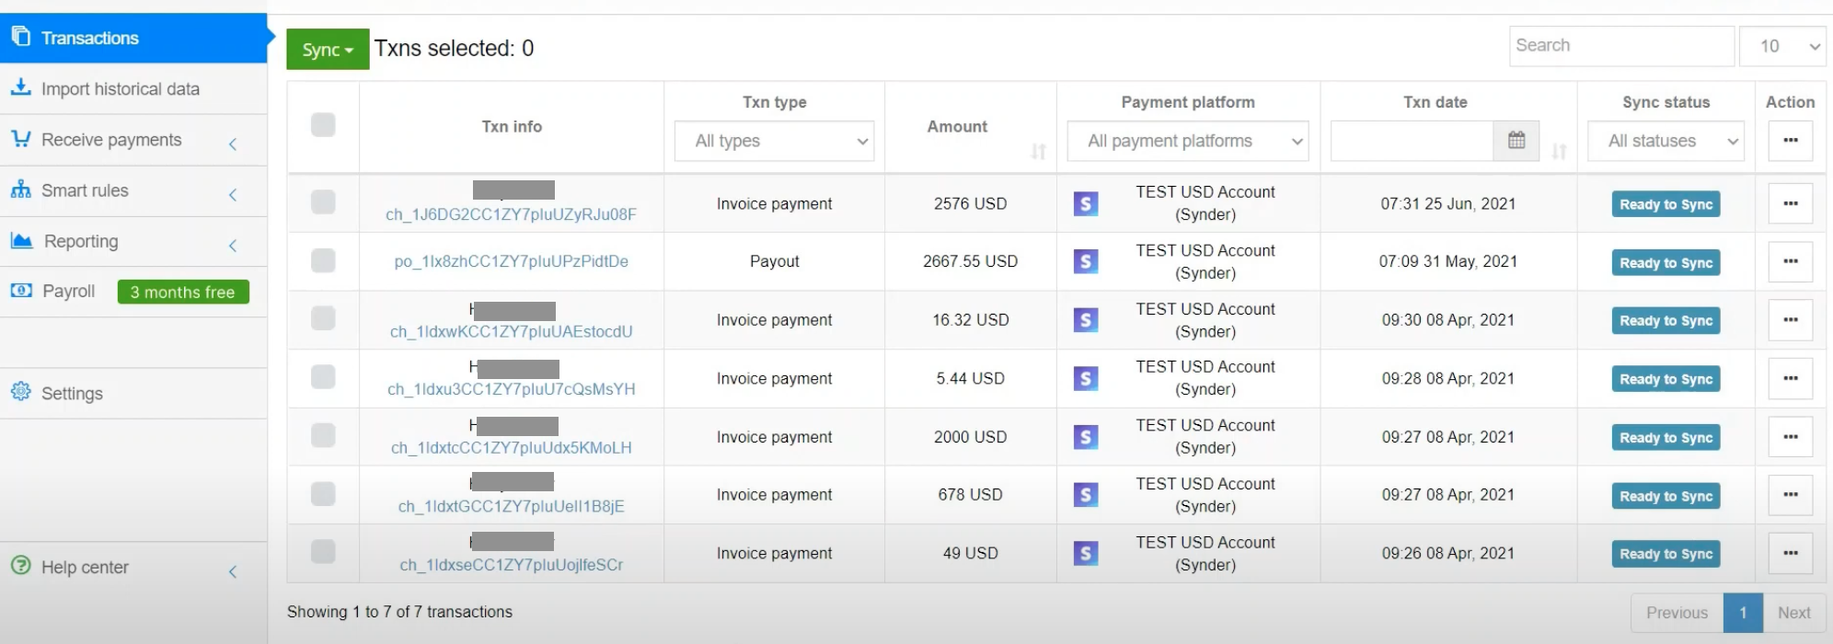Open the ch_1IdxwKCC1ZY7pluUAEstocdU transaction link
The height and width of the screenshot is (644, 1833).
512,332
